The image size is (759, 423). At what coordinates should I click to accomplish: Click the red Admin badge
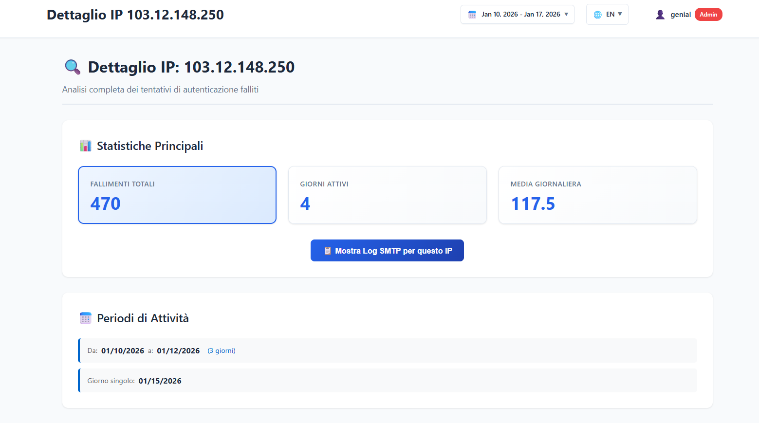pos(708,15)
